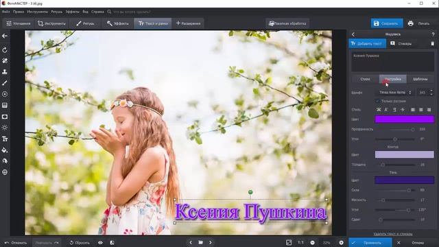Screen dimensions: 439x247
Task: Open the lavender outline color swatch
Action: pos(404,154)
